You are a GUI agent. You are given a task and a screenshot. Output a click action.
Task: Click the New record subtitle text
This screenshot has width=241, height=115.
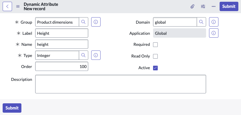[34, 9]
